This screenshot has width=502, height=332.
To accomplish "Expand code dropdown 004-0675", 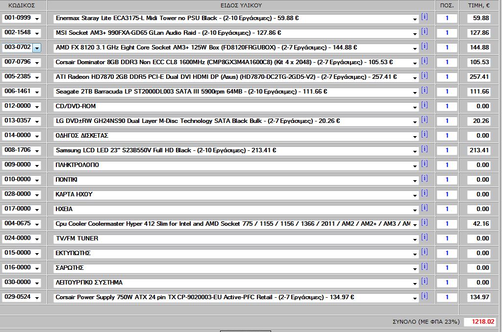I will tap(37, 225).
